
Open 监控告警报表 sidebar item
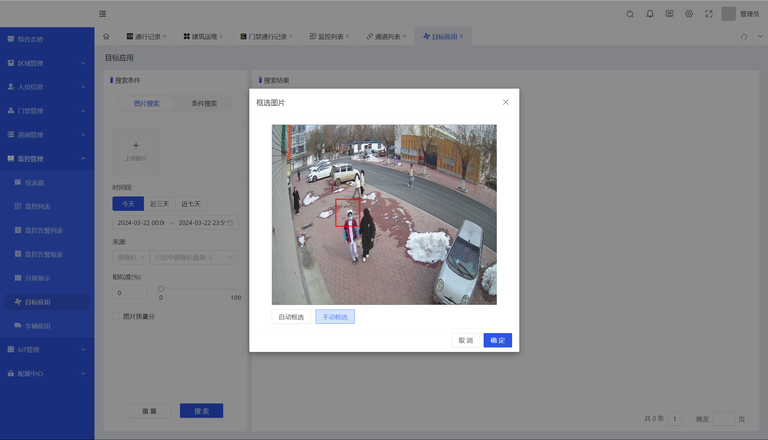(x=47, y=254)
